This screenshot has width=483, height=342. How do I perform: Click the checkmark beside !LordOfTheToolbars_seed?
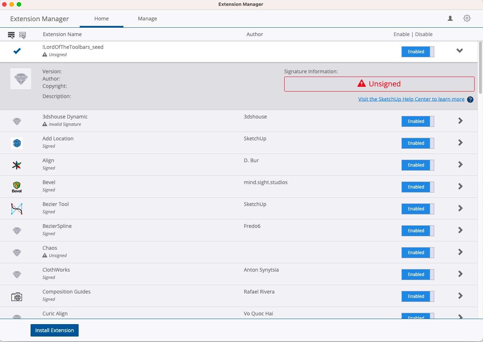pyautogui.click(x=17, y=51)
